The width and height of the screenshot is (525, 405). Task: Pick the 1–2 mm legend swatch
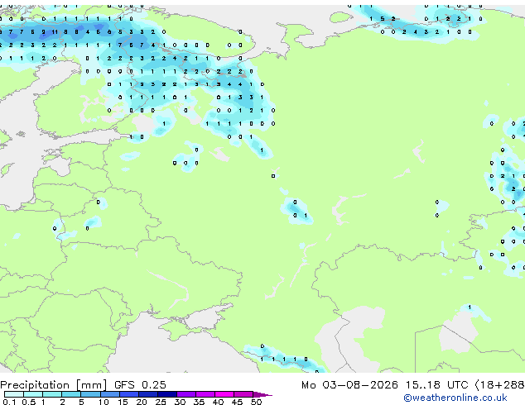[52, 394]
